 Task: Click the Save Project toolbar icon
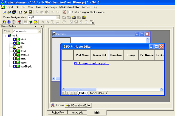(14, 12)
